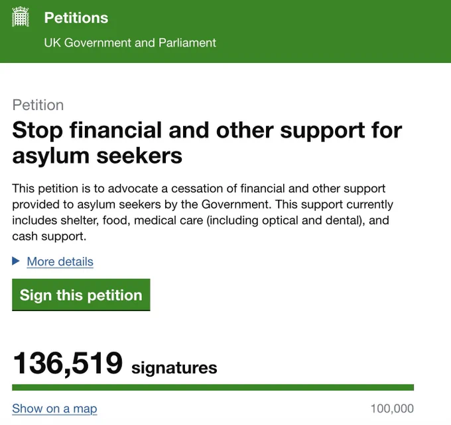This screenshot has width=451, height=425.
Task: Click the 100,000 signature target label
Action: click(392, 408)
